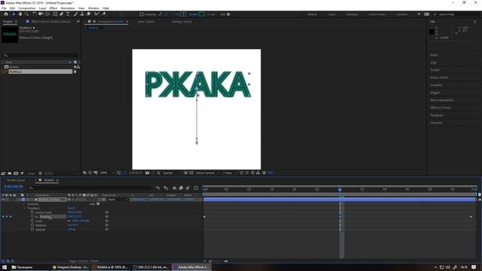Click the Take Snapshot camera icon
482x271 pixels.
click(x=148, y=173)
